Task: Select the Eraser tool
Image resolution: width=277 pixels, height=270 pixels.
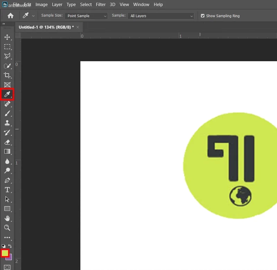Action: pos(7,142)
